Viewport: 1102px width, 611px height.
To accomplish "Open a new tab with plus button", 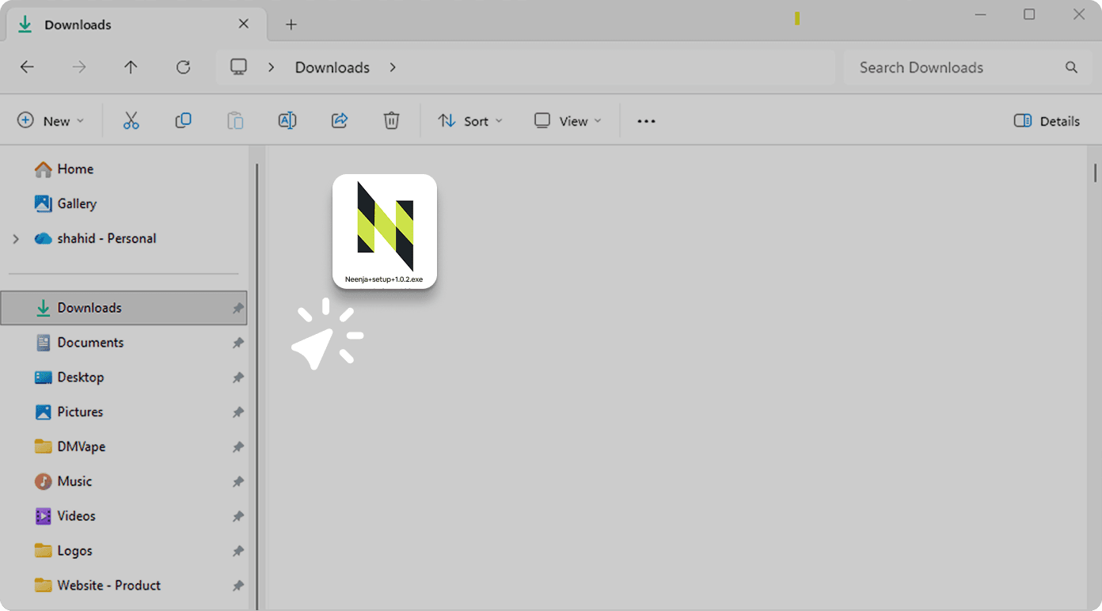I will click(x=291, y=25).
